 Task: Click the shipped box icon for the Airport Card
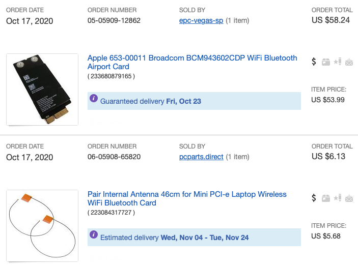[326, 62]
